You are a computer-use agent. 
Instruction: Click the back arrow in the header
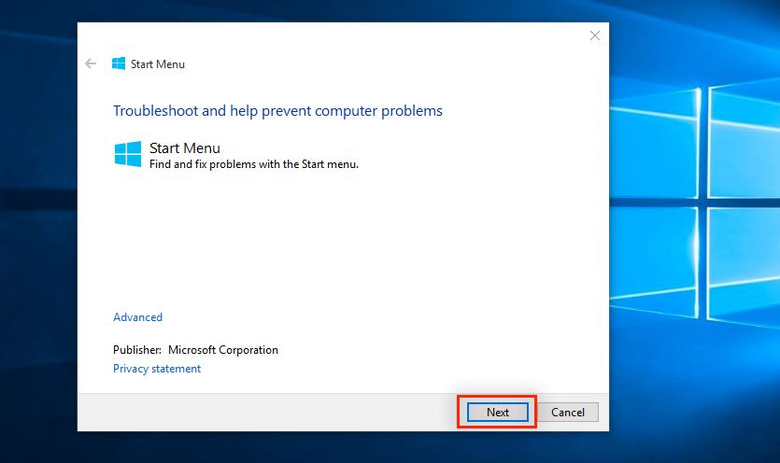91,63
